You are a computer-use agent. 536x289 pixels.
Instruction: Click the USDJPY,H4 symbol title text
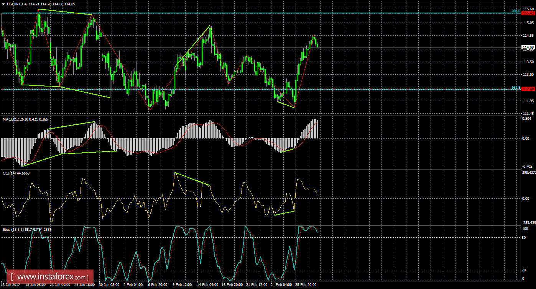tap(17, 4)
